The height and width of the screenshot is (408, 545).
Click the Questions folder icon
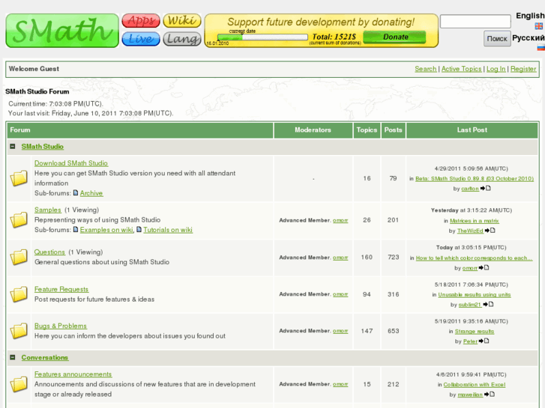pos(19,257)
